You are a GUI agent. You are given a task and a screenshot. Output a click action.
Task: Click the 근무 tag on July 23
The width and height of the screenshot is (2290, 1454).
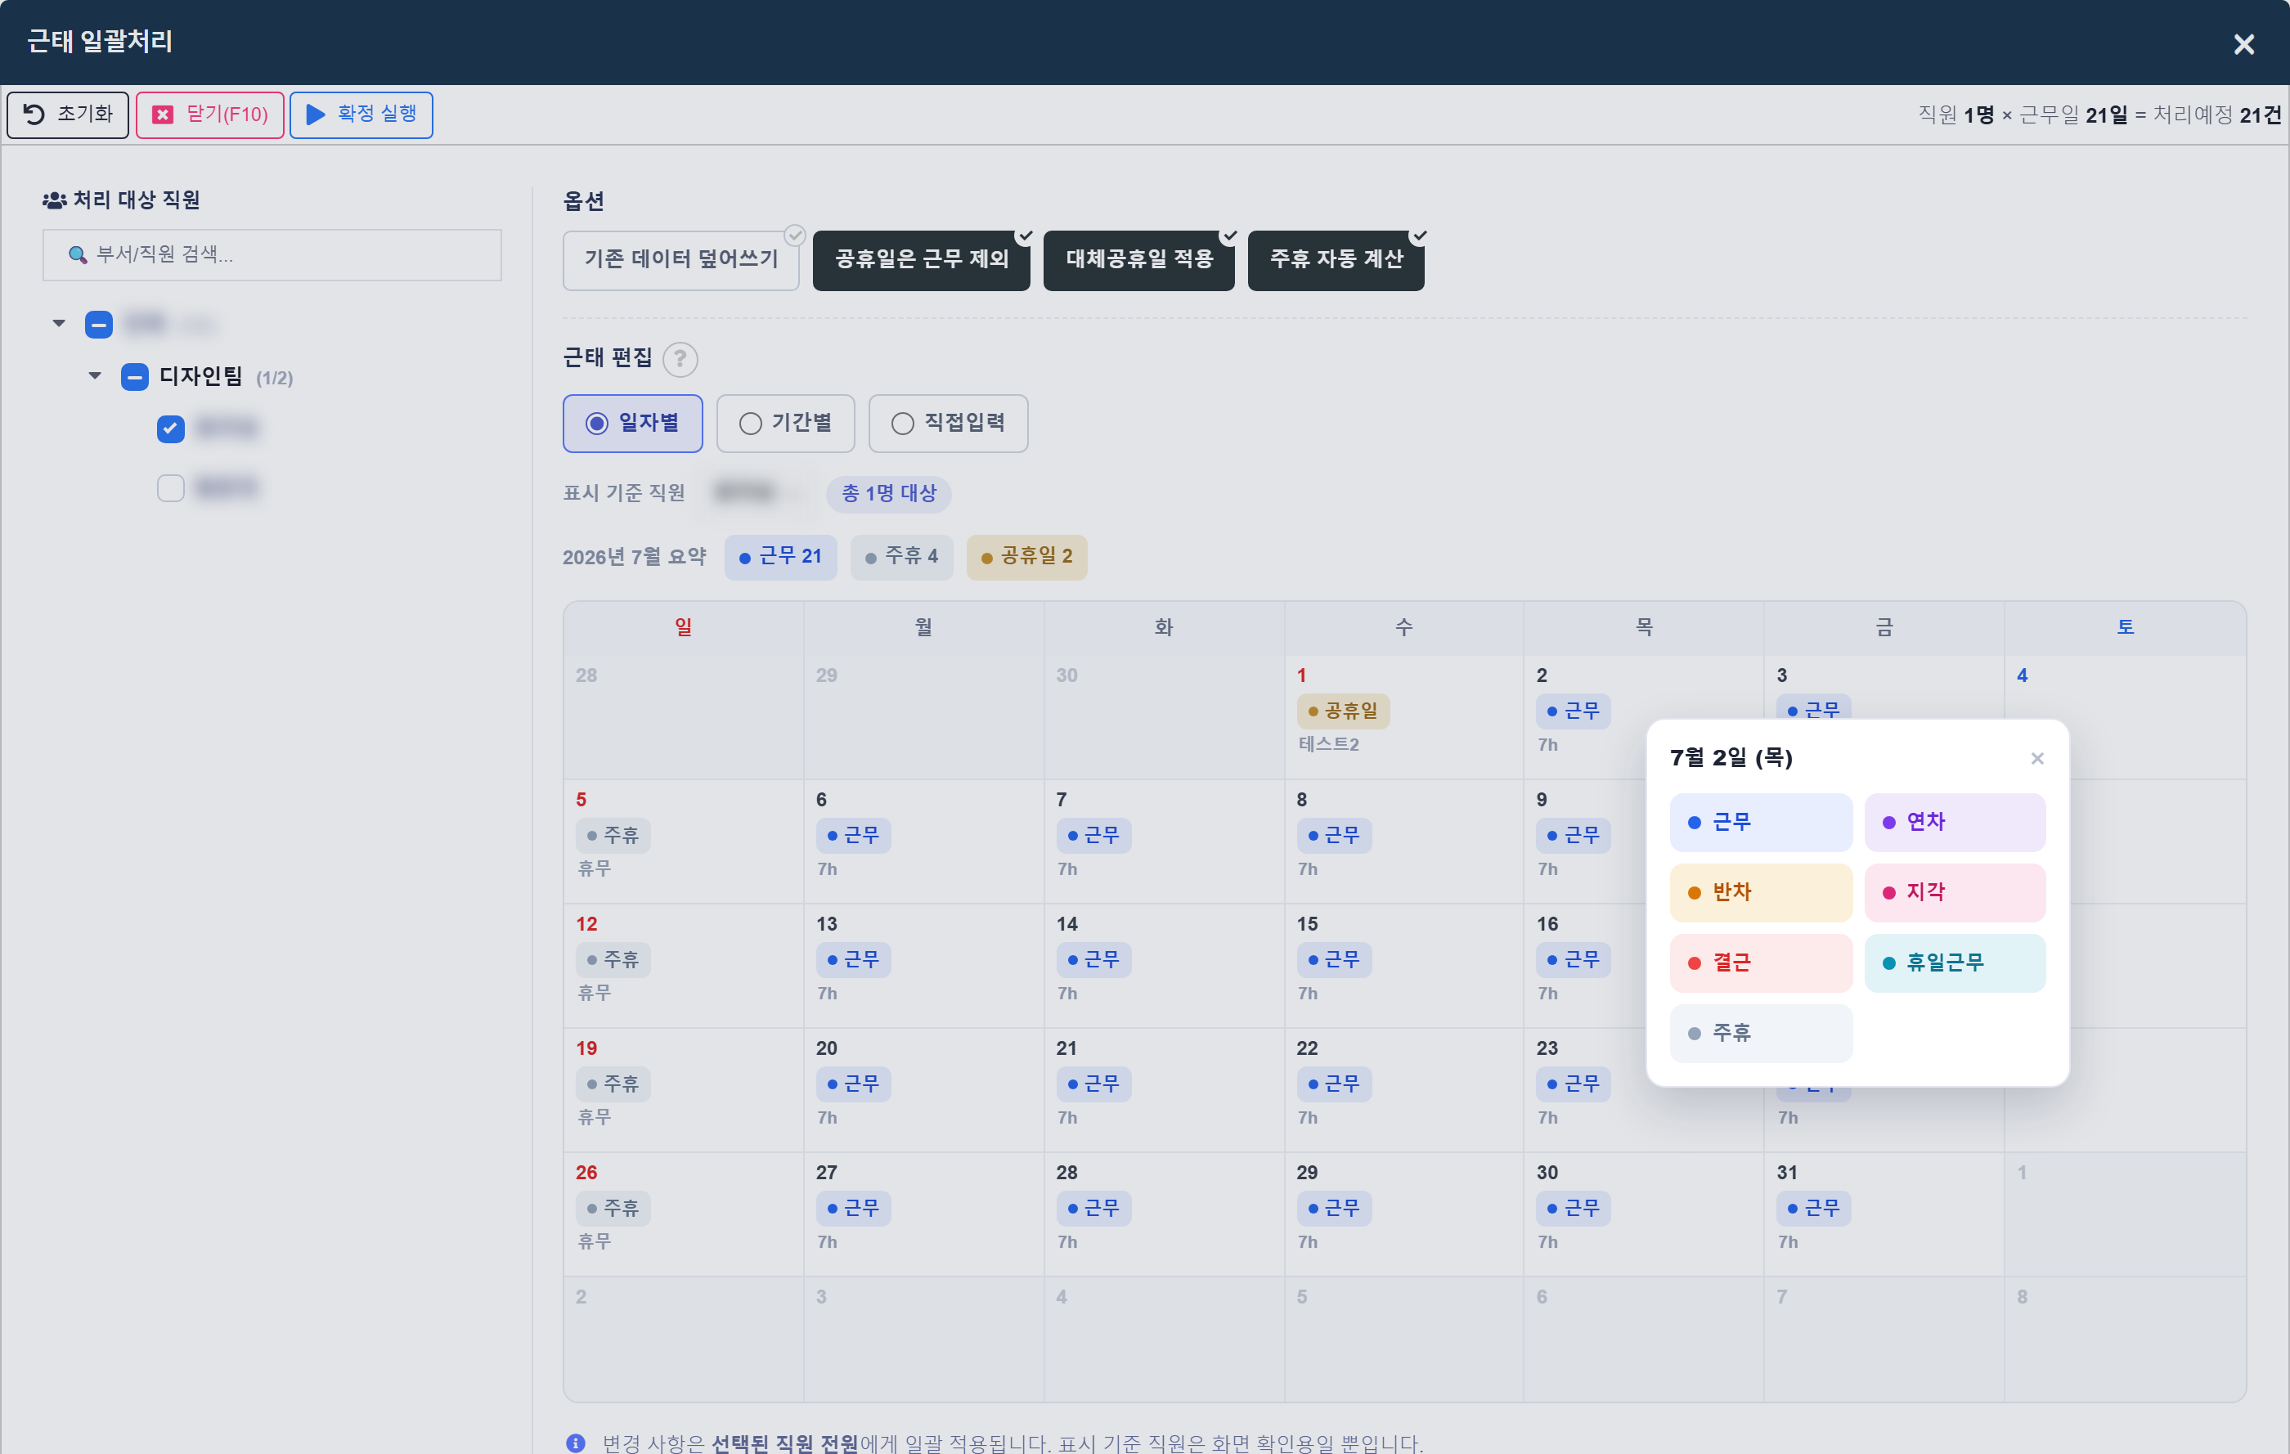pyautogui.click(x=1572, y=1084)
